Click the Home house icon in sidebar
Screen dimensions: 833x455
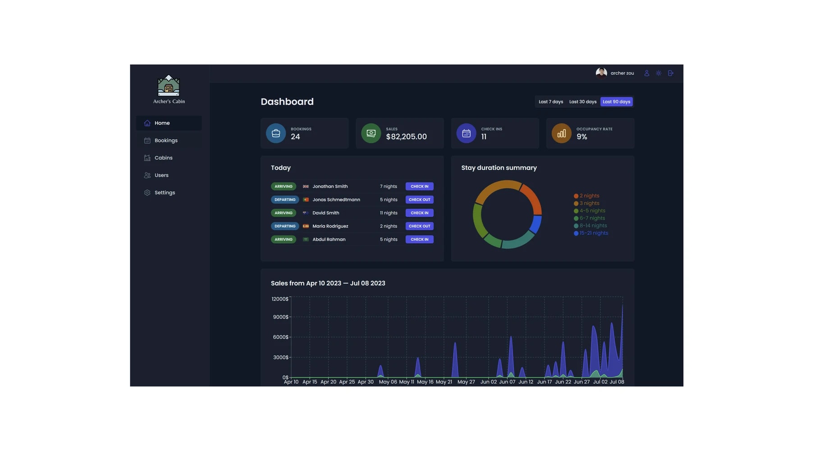(147, 123)
